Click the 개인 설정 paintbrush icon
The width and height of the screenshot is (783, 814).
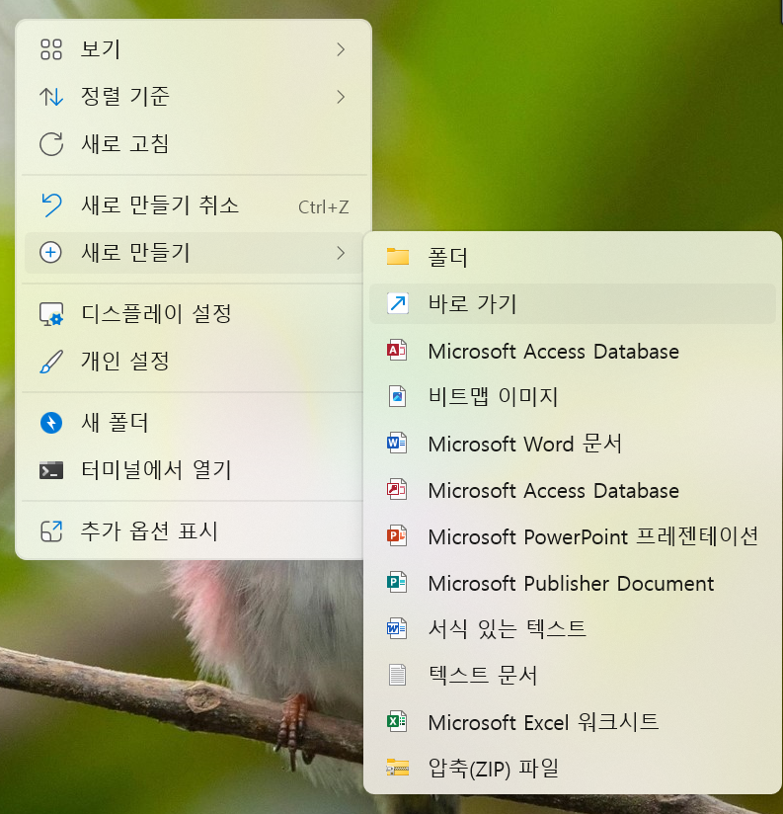point(51,362)
